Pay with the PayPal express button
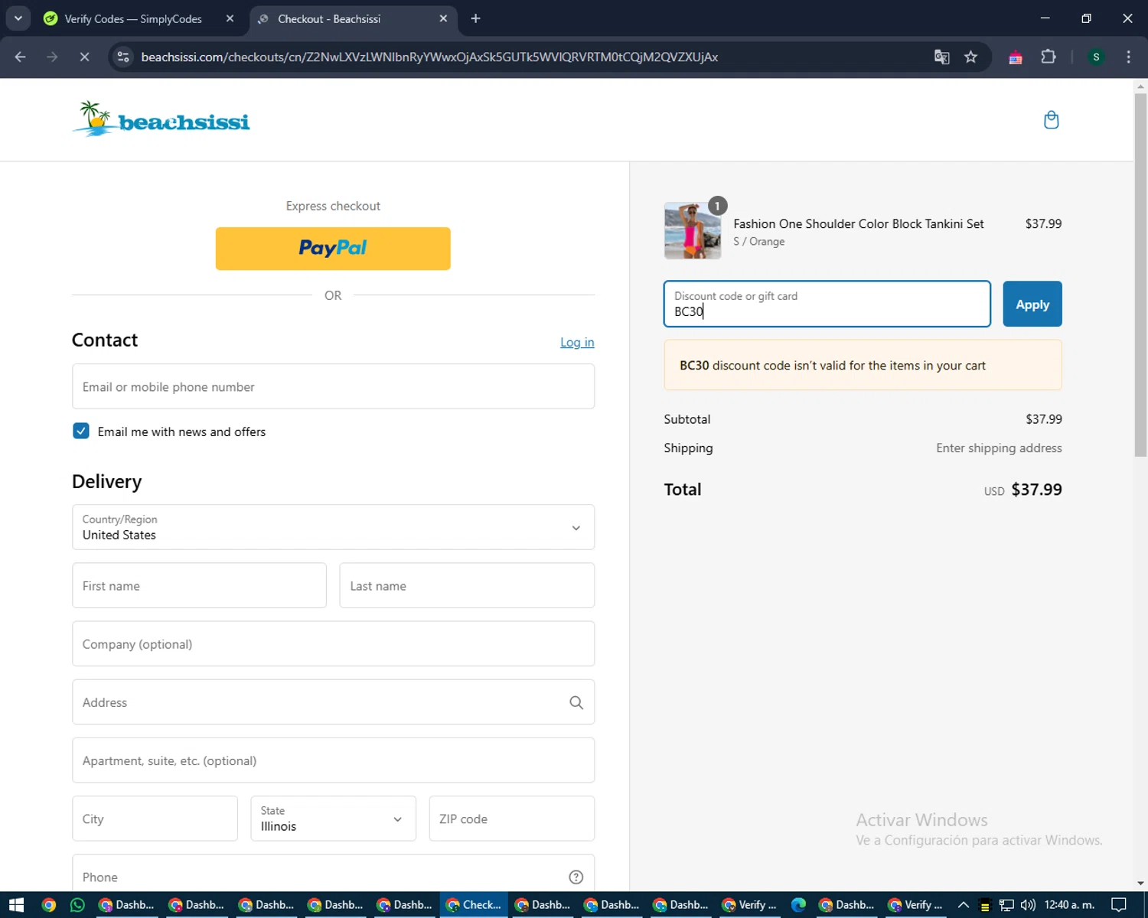This screenshot has height=918, width=1148. click(x=333, y=249)
